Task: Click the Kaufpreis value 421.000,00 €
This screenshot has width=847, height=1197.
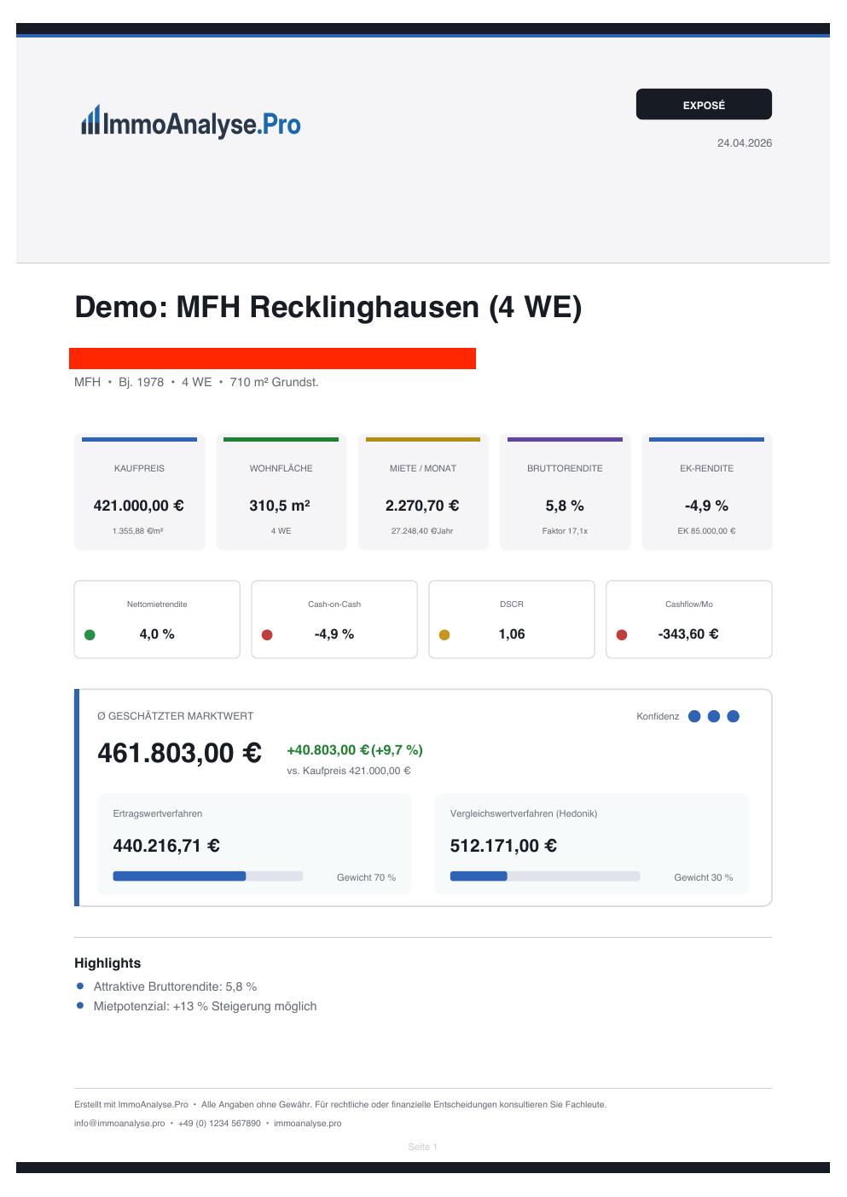Action: click(x=139, y=506)
